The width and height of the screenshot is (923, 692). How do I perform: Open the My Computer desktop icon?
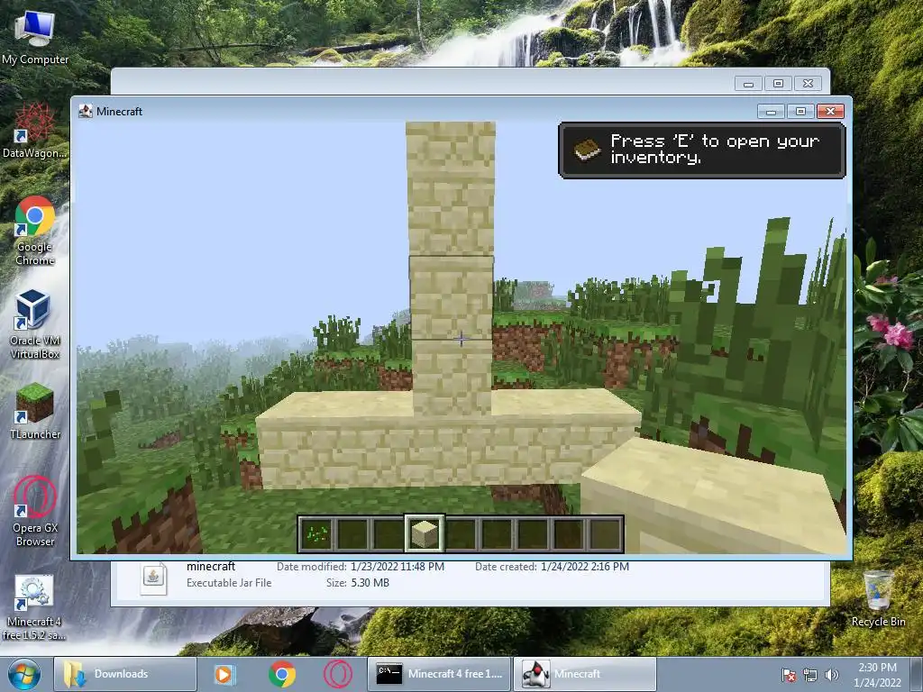tap(35, 36)
